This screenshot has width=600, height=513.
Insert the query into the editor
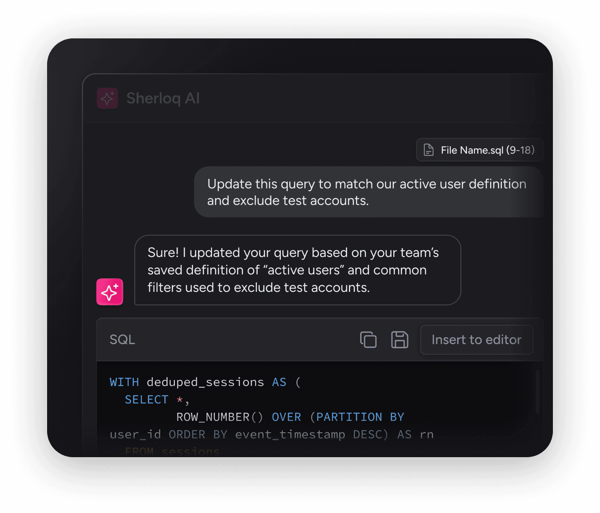coord(476,340)
